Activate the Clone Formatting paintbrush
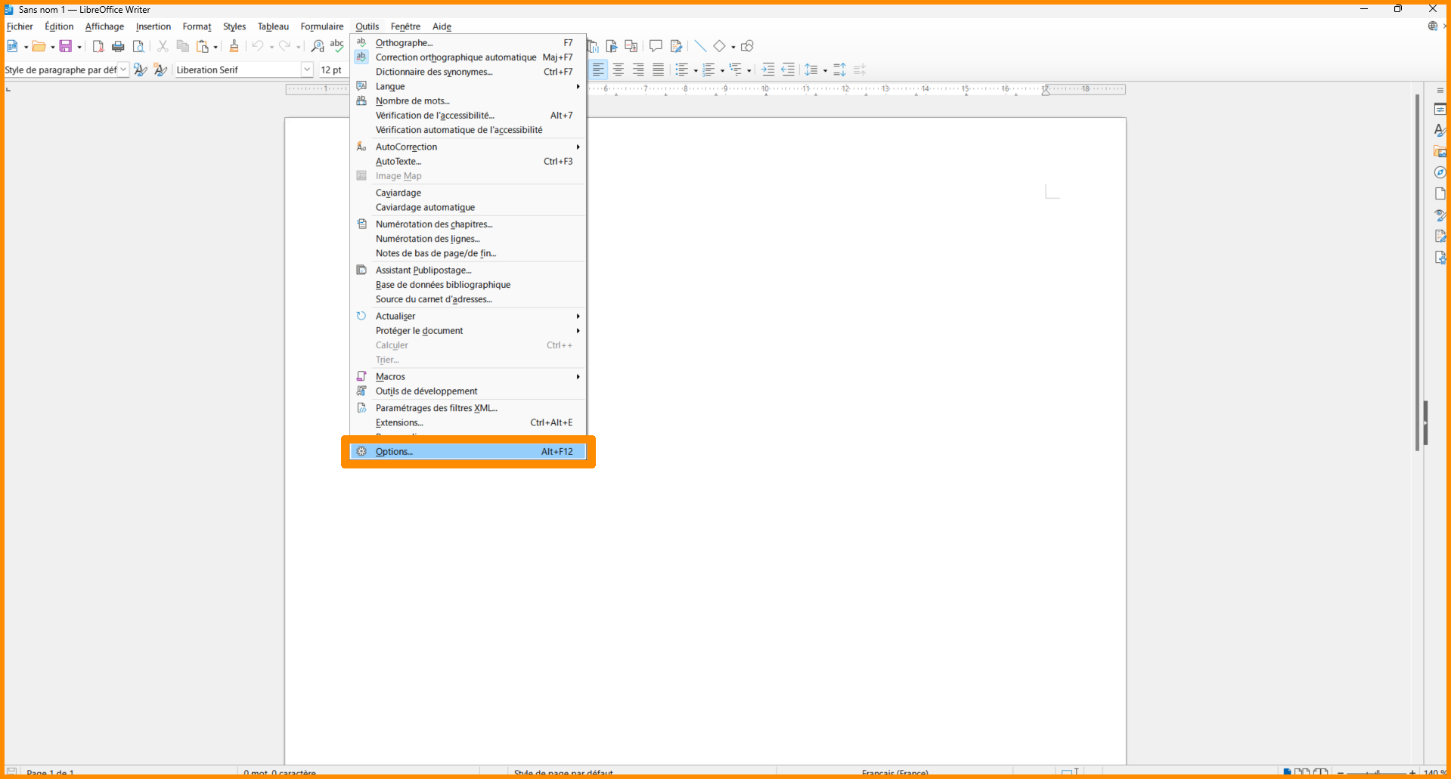The image size is (1451, 779). [x=234, y=47]
